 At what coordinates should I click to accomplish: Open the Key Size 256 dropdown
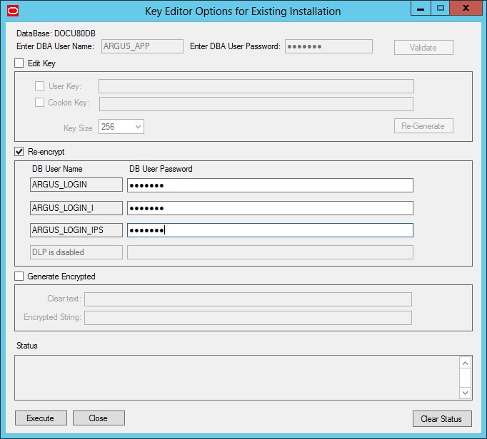pyautogui.click(x=121, y=127)
